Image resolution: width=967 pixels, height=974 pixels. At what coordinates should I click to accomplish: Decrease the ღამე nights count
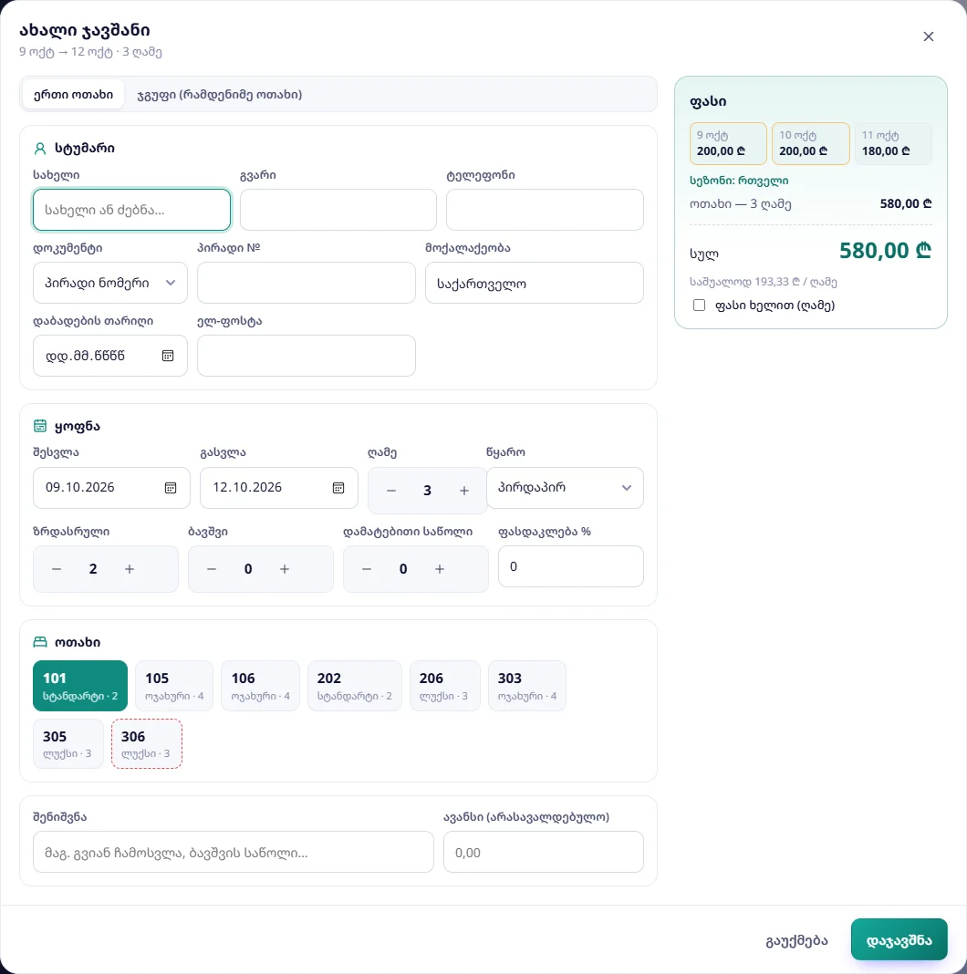click(x=390, y=491)
